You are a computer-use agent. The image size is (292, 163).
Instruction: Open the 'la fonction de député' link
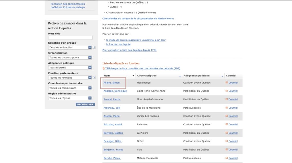(x=118, y=44)
